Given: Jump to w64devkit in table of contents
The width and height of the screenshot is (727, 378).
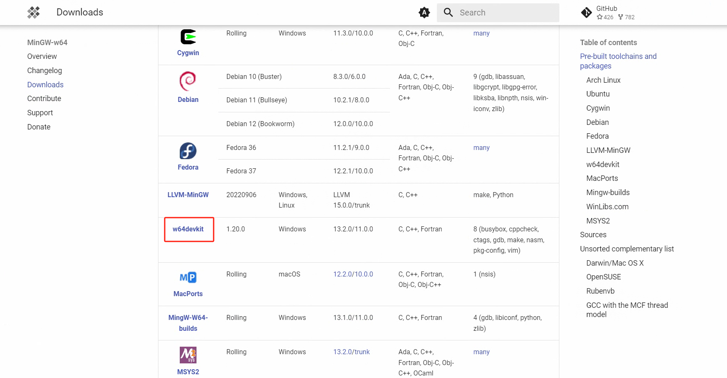Looking at the screenshot, I should click(602, 165).
